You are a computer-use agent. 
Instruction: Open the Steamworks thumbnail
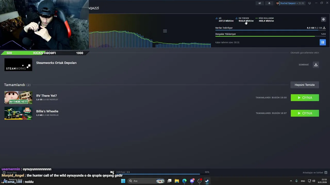(18, 64)
